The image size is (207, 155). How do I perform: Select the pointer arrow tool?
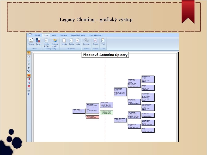click(x=29, y=53)
